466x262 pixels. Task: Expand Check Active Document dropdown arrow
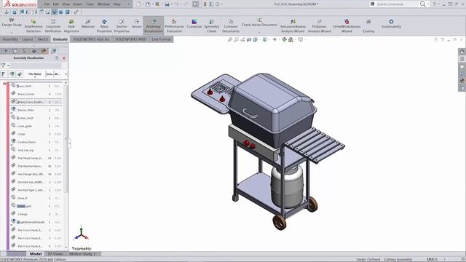click(x=259, y=32)
